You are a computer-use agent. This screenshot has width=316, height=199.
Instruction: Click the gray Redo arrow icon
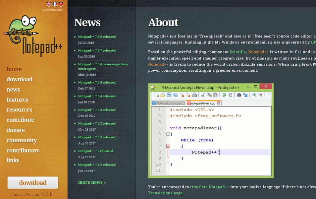point(231,95)
